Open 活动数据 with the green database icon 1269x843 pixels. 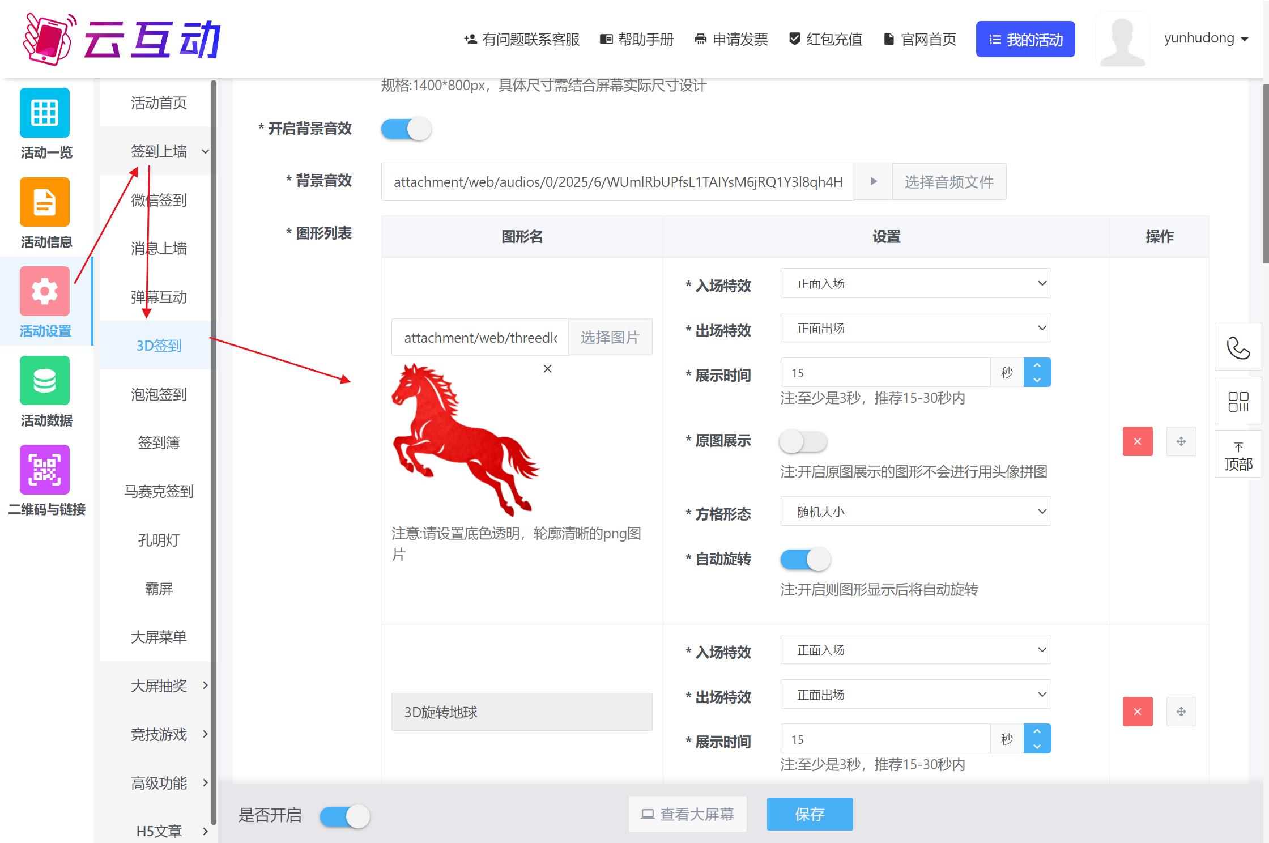click(45, 381)
